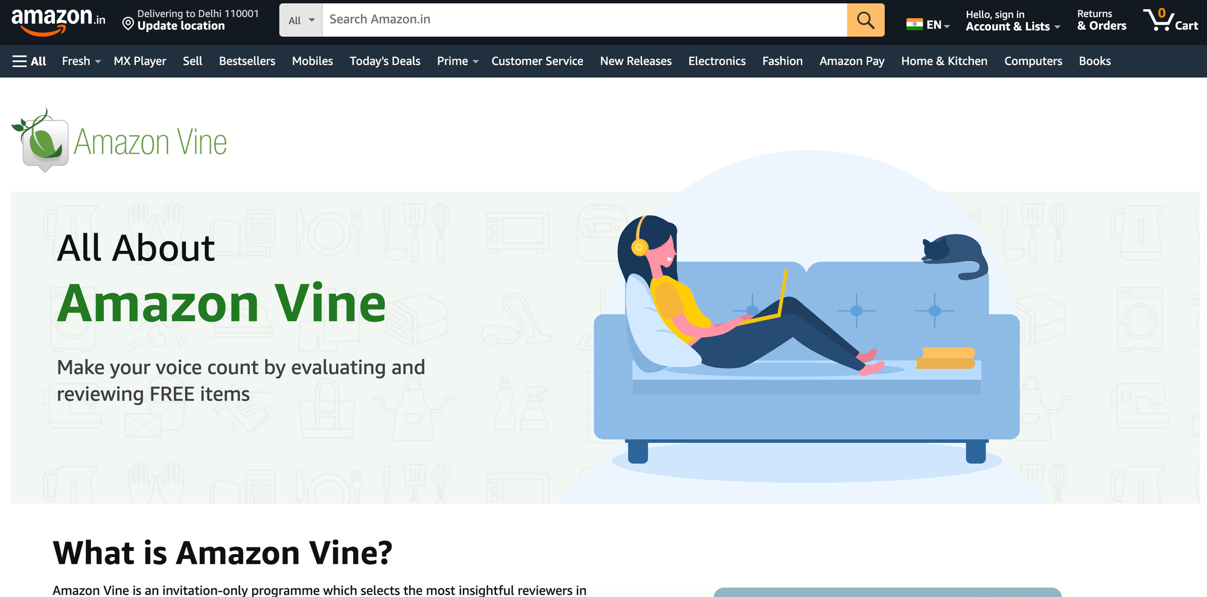
Task: Open the MX Player link
Action: coord(140,61)
